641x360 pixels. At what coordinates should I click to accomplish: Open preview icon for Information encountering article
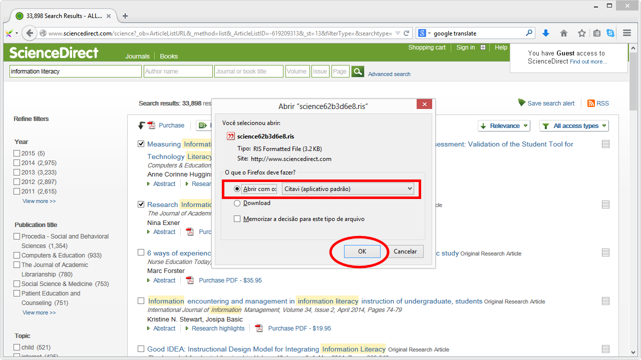pyautogui.click(x=605, y=301)
